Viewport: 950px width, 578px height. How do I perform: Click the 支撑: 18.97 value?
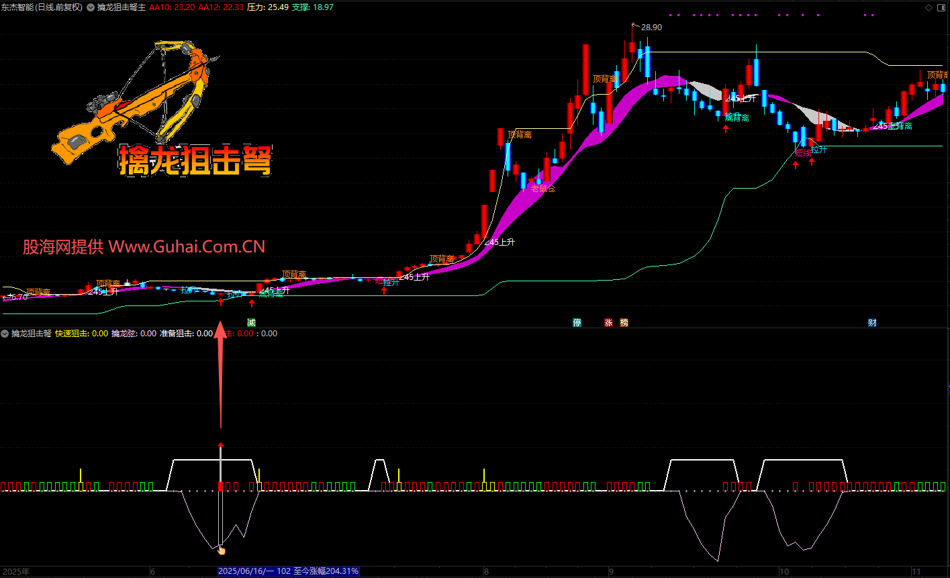313,7
